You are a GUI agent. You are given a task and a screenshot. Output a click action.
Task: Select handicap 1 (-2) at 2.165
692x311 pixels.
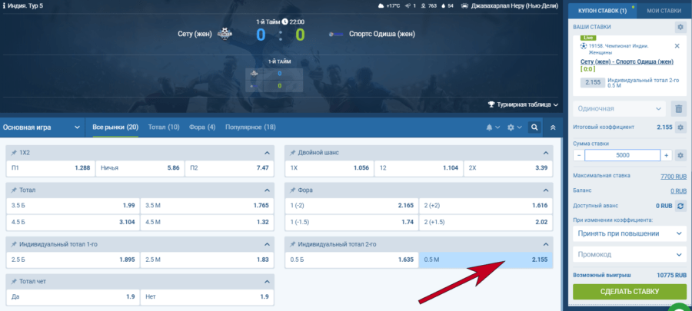pos(351,205)
